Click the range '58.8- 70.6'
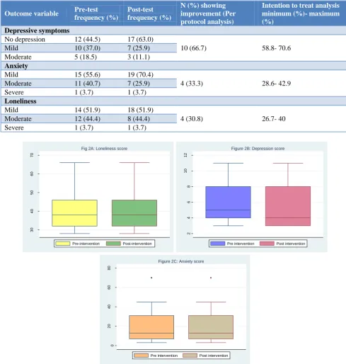The height and width of the screenshot is (364, 346). tap(276, 48)
